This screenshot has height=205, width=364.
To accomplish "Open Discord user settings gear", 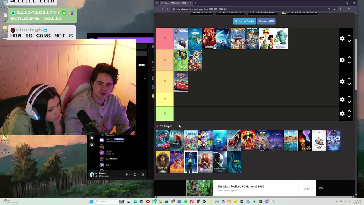I will click(143, 175).
